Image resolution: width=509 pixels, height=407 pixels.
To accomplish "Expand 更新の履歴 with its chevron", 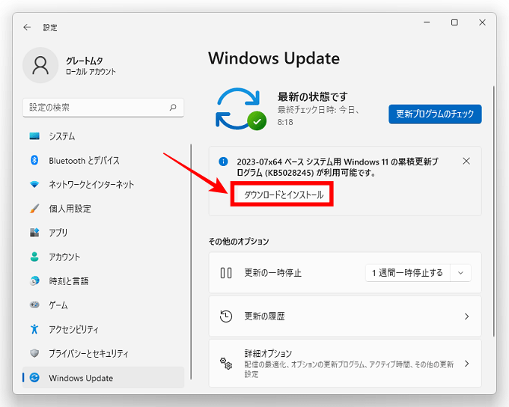I will click(x=467, y=316).
